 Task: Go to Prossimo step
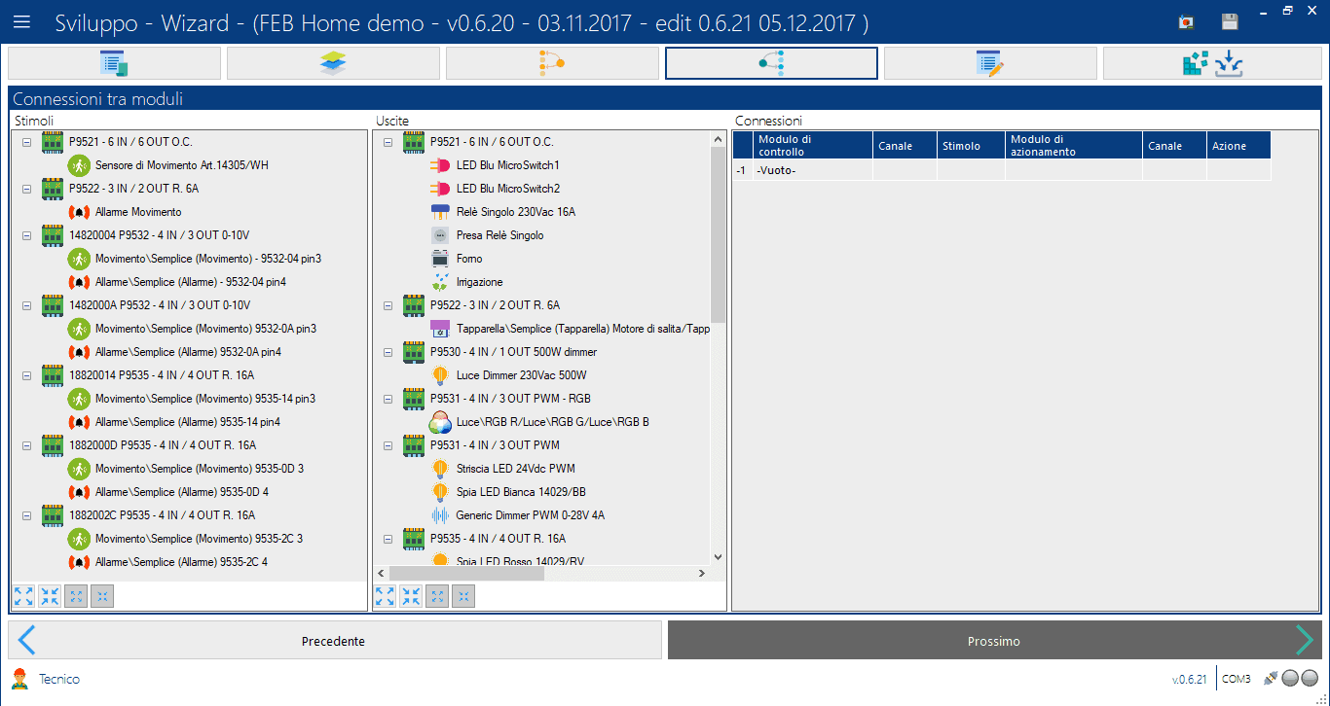tap(993, 641)
